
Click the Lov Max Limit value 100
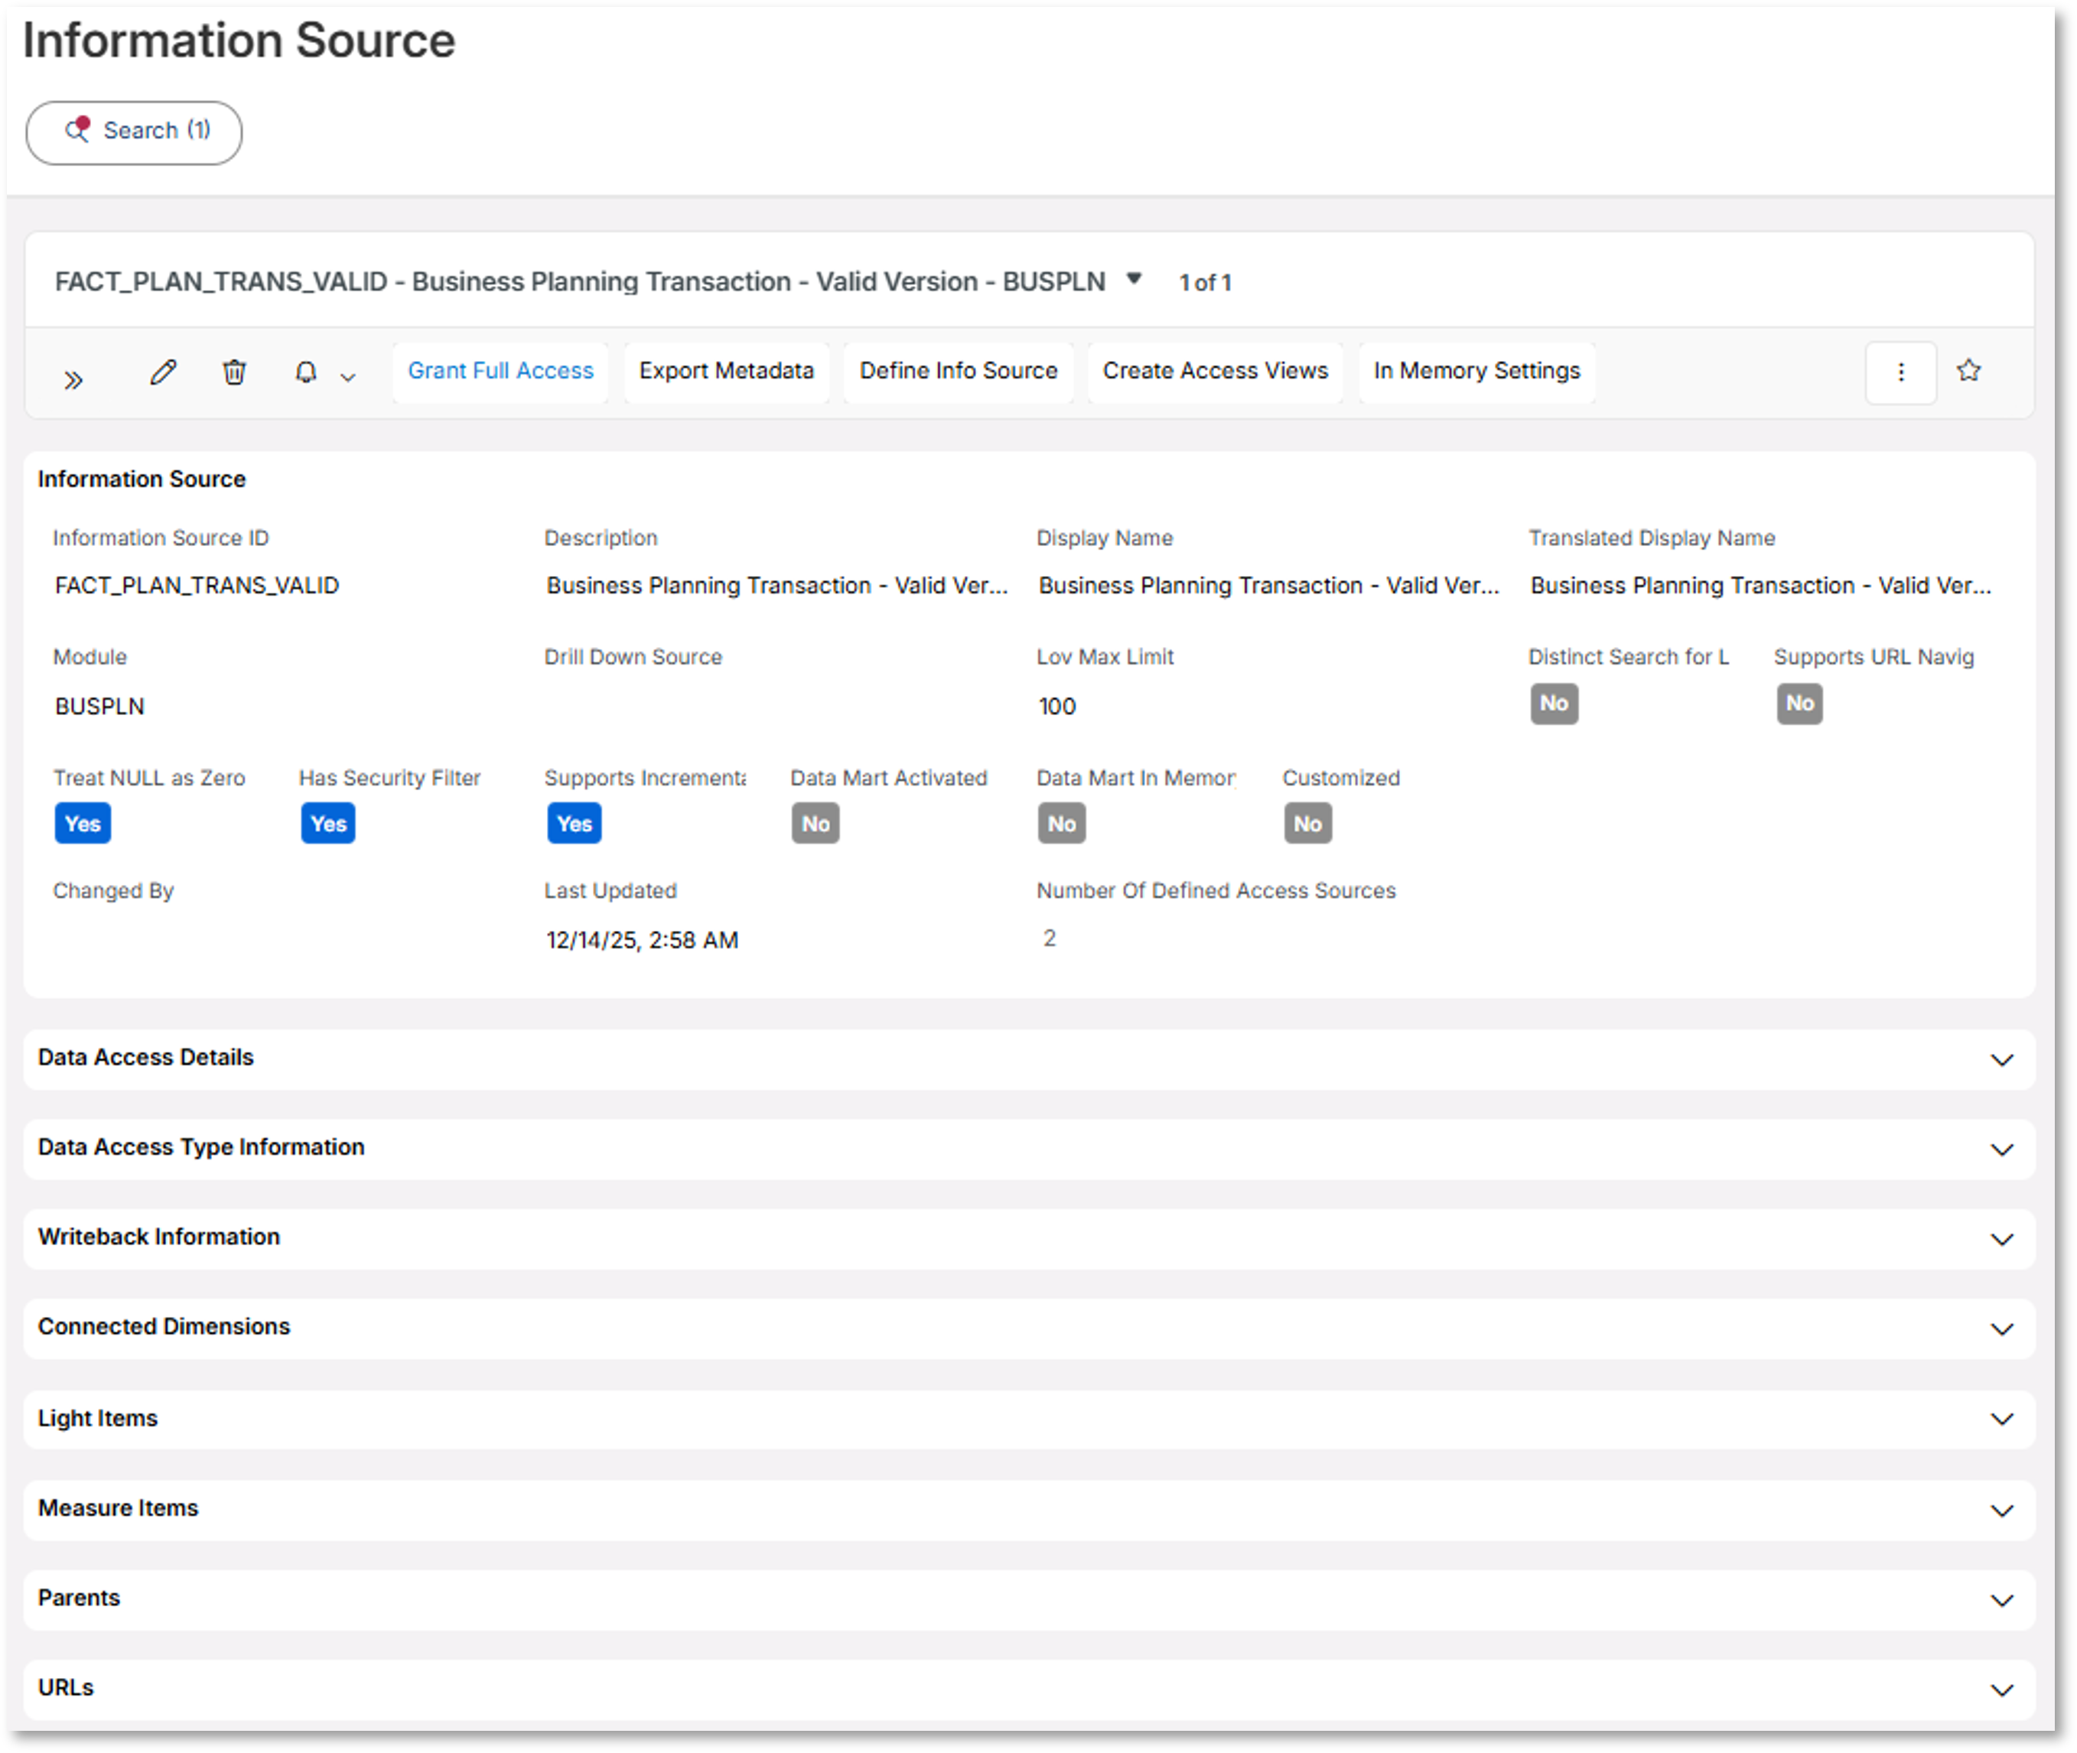[1057, 707]
